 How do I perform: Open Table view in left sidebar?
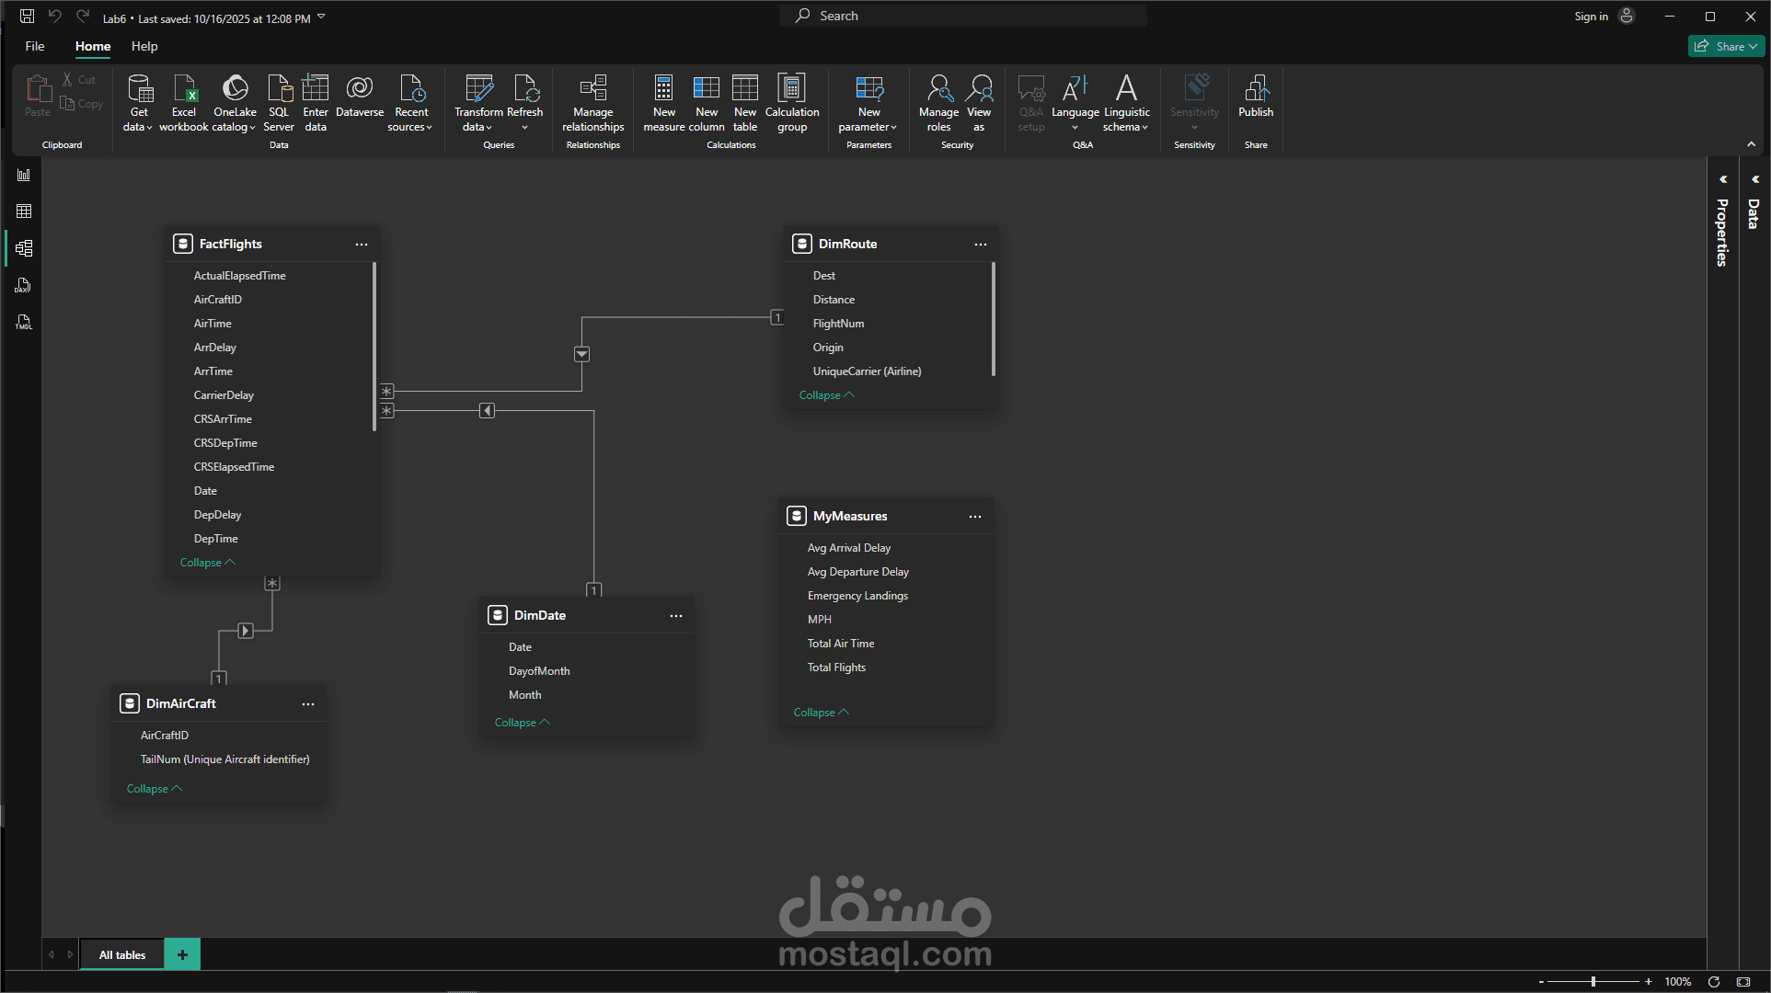tap(24, 211)
